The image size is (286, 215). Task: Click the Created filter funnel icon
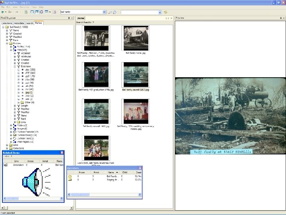[11, 34]
